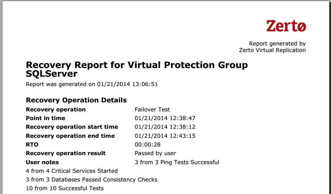Select the 'Zerto Virtual Replication' text
Image resolution: width=331 pixels, height=194 pixels.
[x=272, y=50]
